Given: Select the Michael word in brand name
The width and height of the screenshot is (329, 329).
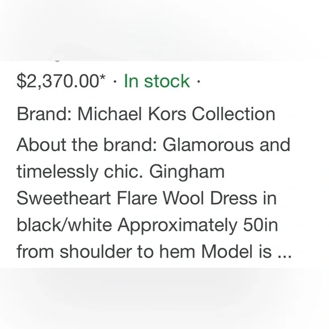Looking at the screenshot, I should click(x=109, y=114).
